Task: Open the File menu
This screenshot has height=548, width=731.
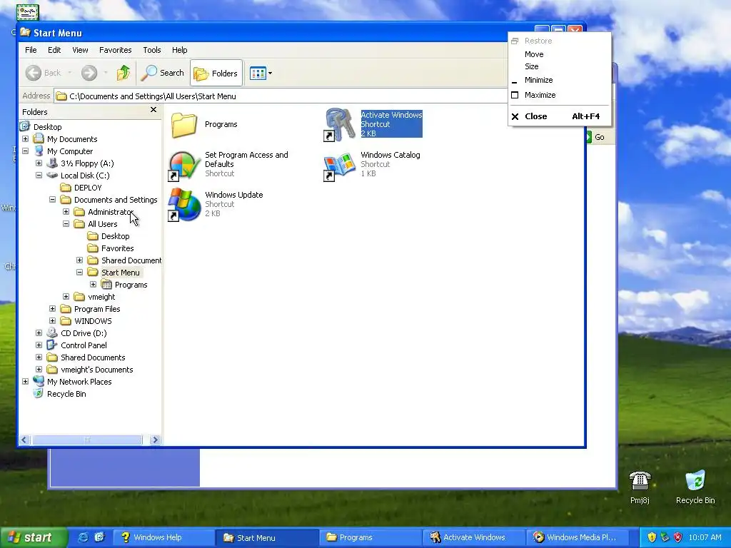Action: pyautogui.click(x=31, y=50)
